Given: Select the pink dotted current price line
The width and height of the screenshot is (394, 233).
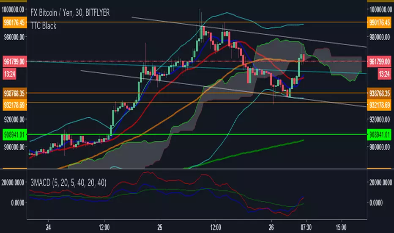Looking at the screenshot, I should click(197, 61).
